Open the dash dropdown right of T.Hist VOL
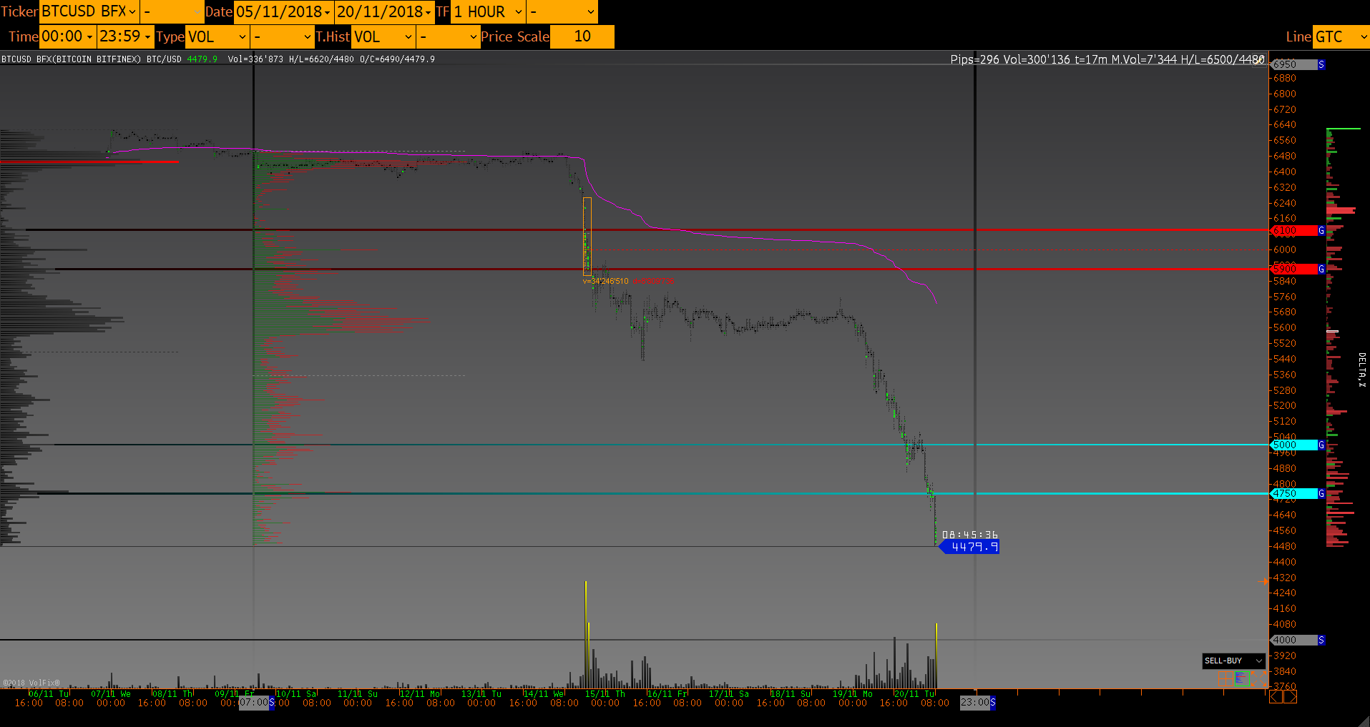The image size is (1370, 727). [449, 36]
